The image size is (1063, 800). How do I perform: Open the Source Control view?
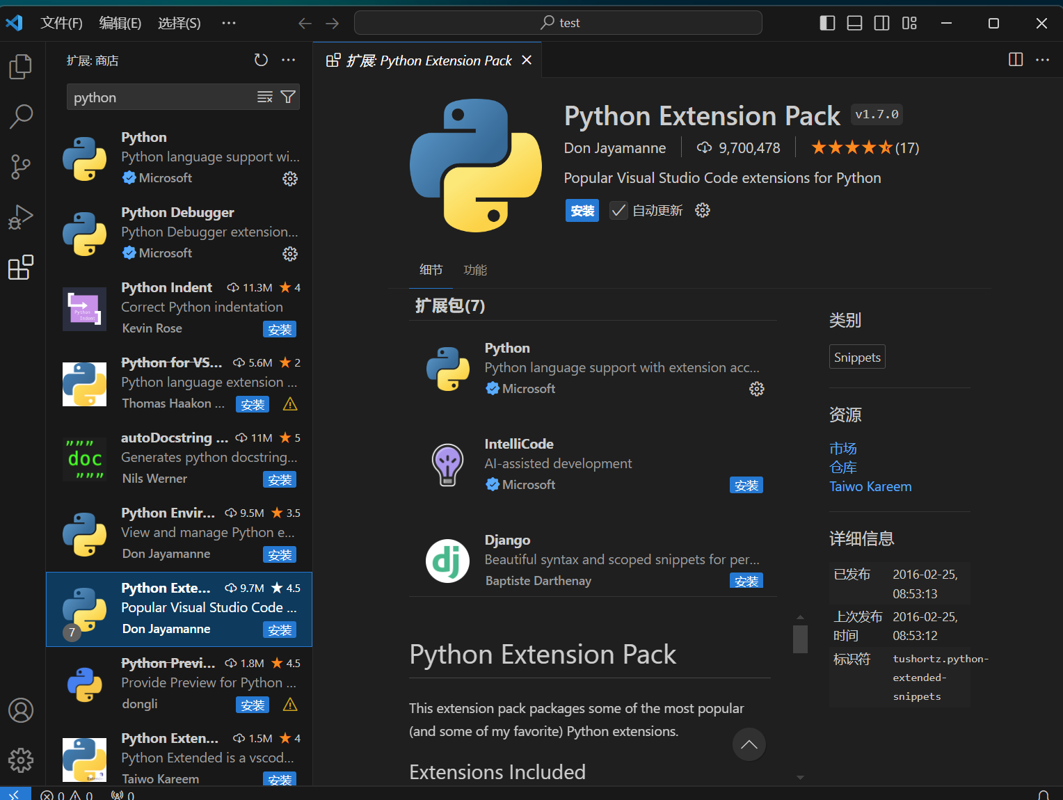tap(21, 167)
